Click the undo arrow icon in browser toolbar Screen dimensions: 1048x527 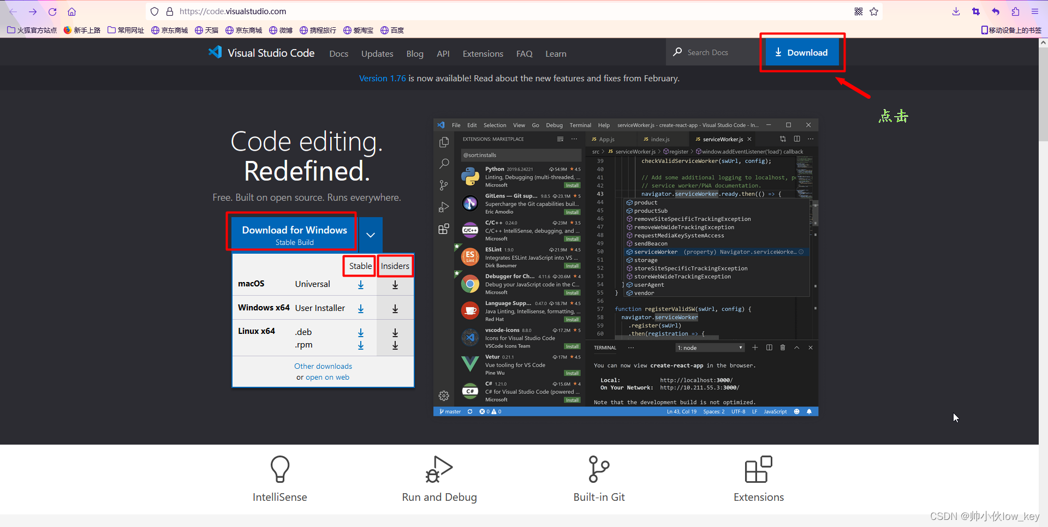[996, 11]
